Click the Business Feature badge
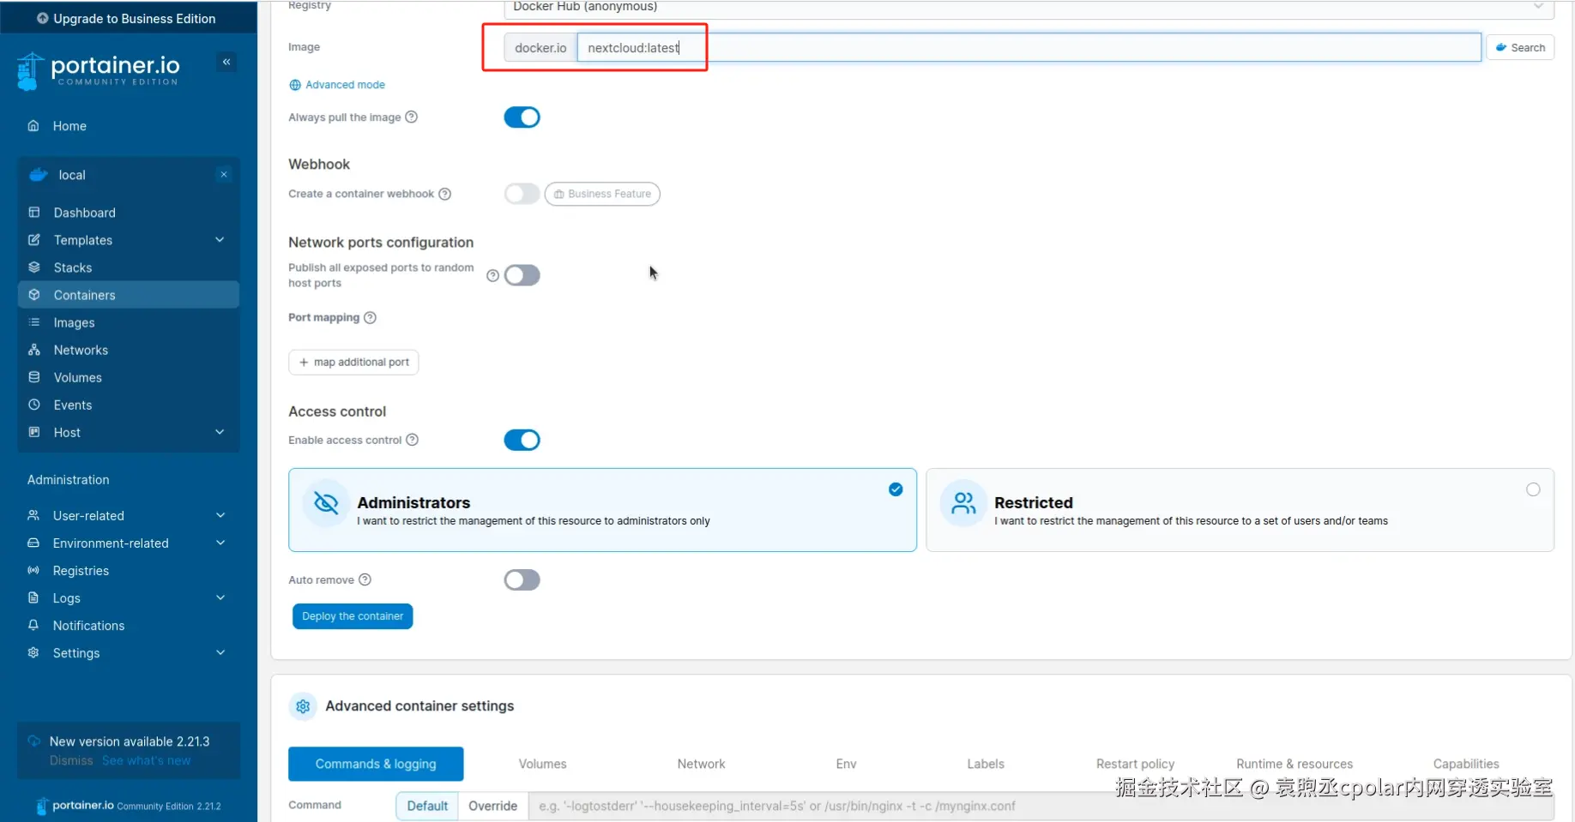 pyautogui.click(x=602, y=194)
